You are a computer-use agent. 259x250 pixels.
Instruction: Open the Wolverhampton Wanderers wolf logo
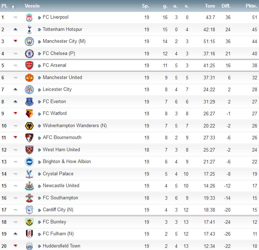click(29, 126)
